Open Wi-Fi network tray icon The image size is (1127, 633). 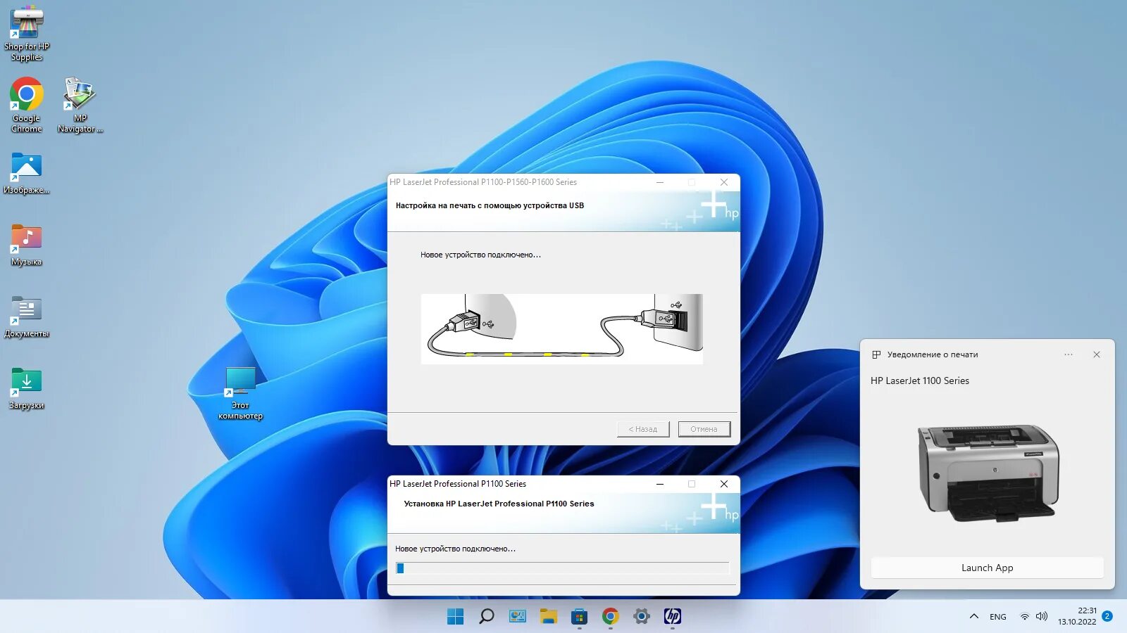1025,617
